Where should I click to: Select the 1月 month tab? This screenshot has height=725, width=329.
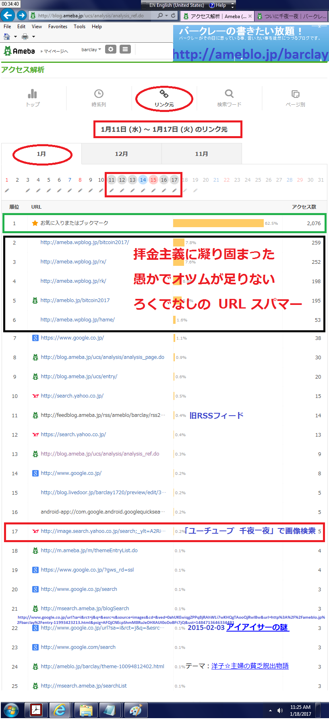pos(41,154)
